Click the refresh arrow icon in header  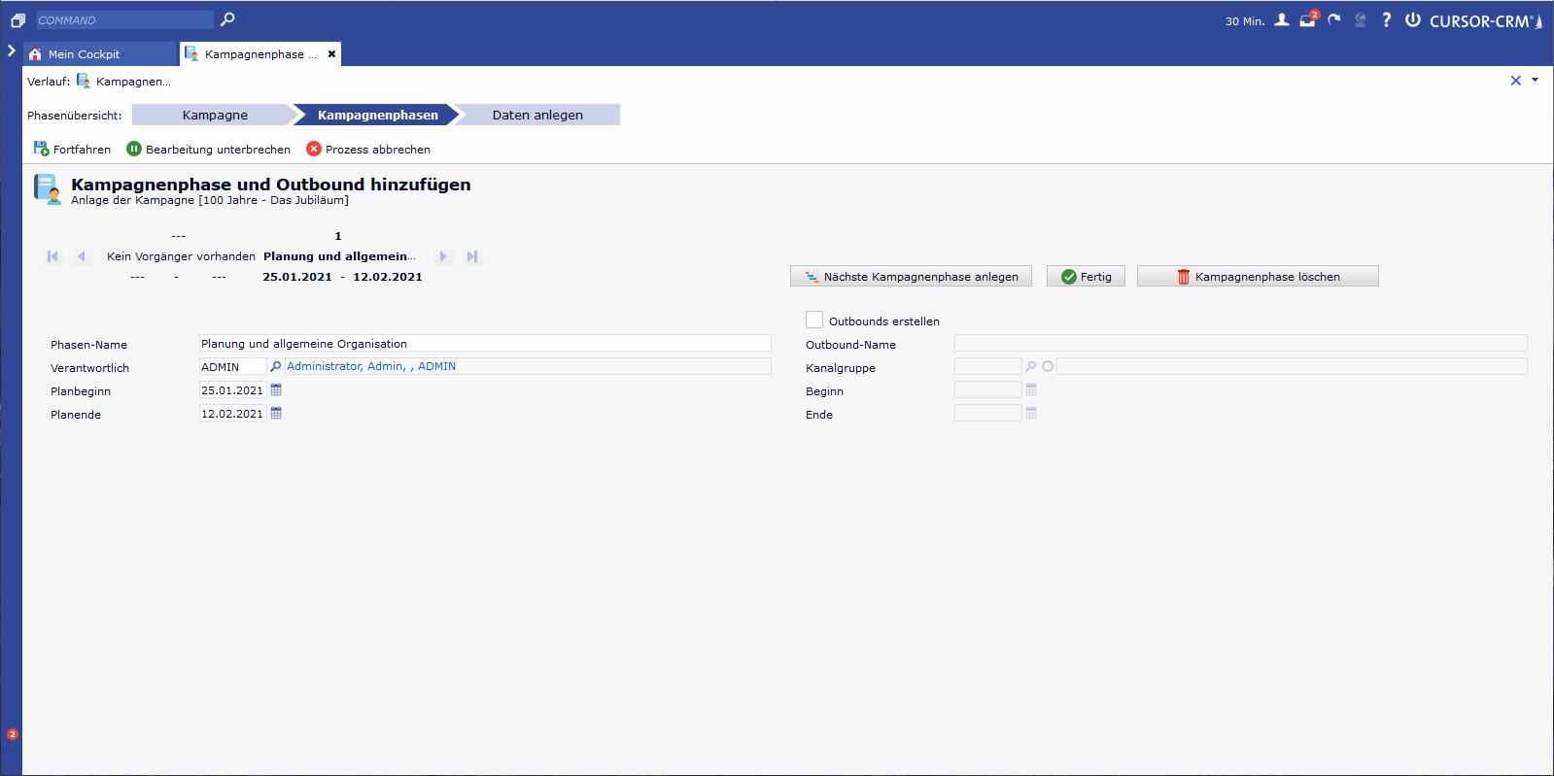point(1334,20)
